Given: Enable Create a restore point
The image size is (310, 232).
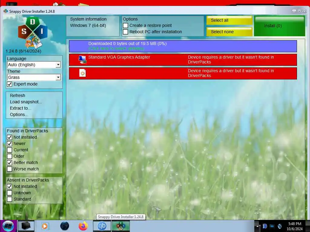Looking at the screenshot, I should tap(126, 25).
